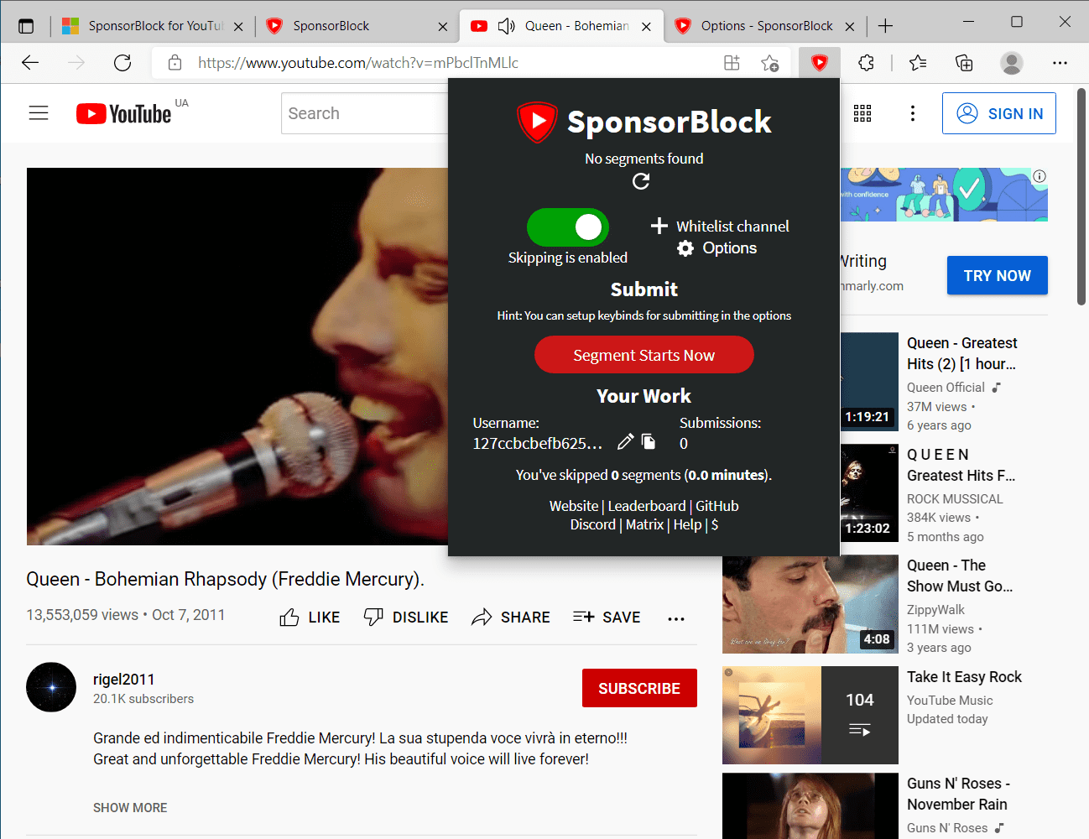
Task: Open the Matrix link
Action: (x=644, y=524)
